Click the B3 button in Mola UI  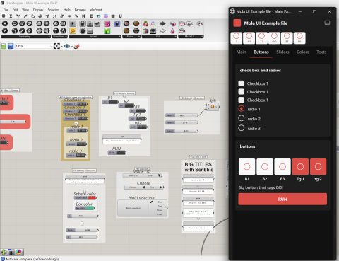pyautogui.click(x=282, y=167)
